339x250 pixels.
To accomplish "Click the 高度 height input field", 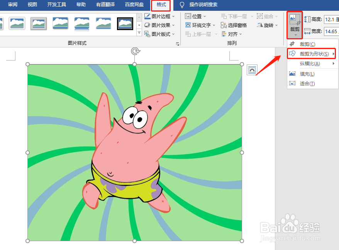I will [331, 19].
